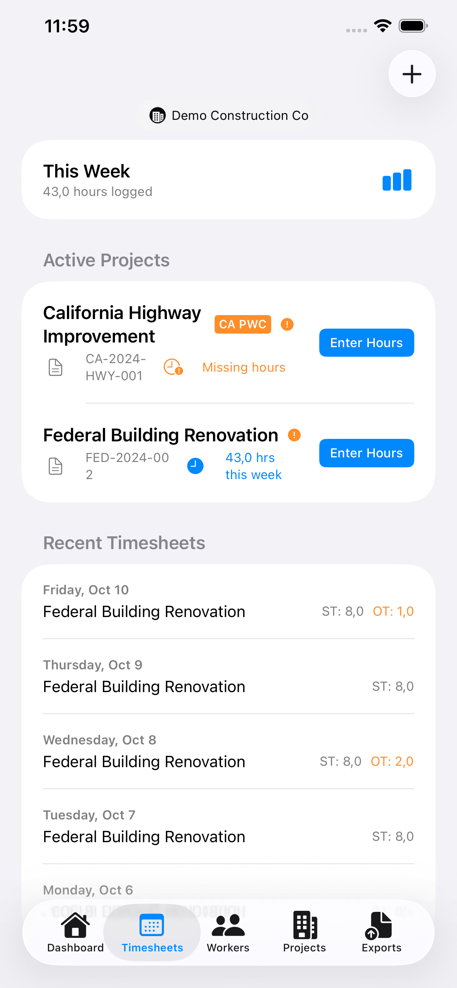Tap the document icon beside CA-2024-HWY-001
The image size is (457, 988).
pos(56,367)
